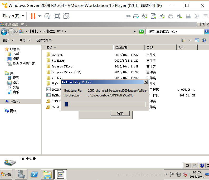This screenshot has height=180, width=209.
Task: Click the floppy drive device icon
Action: tap(153, 16)
